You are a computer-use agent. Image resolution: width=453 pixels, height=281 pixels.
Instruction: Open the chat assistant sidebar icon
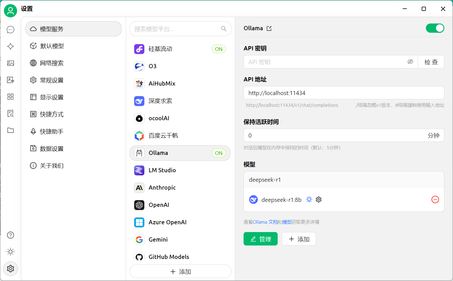tap(11, 30)
